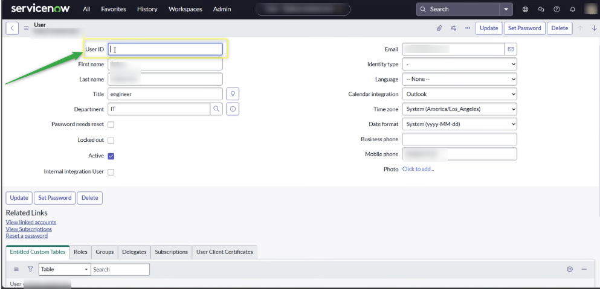Click the user avatar in top bar

pyautogui.click(x=591, y=9)
